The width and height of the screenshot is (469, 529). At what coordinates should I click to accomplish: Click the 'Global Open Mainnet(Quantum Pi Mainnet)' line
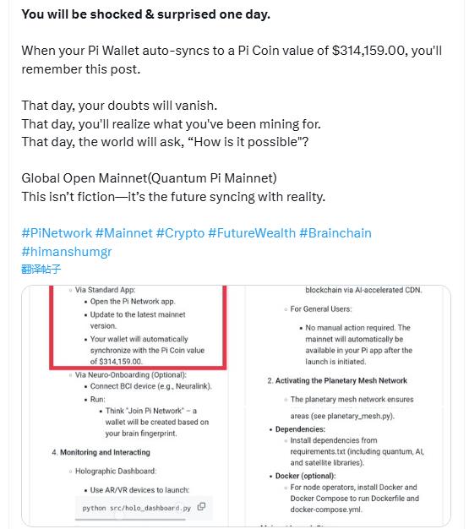(149, 178)
